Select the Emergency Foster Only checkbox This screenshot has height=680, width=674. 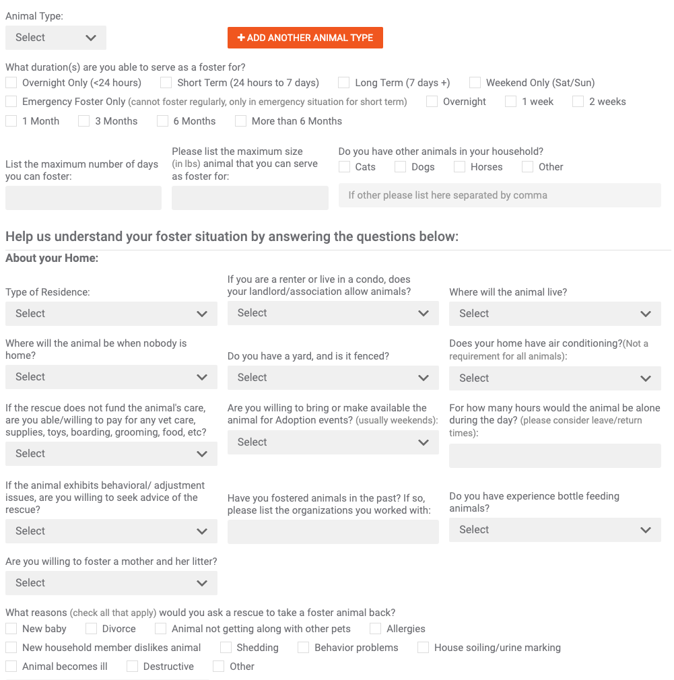click(x=11, y=102)
